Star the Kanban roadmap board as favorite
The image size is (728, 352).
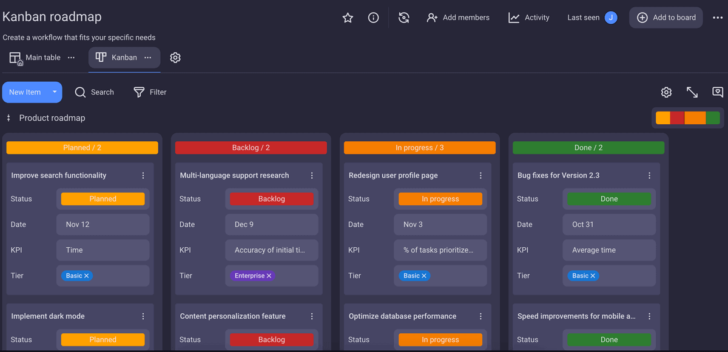(x=348, y=18)
